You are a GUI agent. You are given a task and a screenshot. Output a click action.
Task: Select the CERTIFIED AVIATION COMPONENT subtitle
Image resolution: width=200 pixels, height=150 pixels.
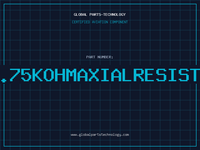tap(100, 22)
